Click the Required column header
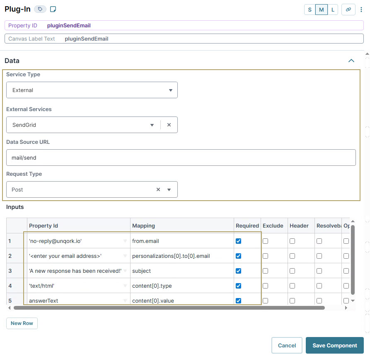The width and height of the screenshot is (370, 359). tap(247, 226)
